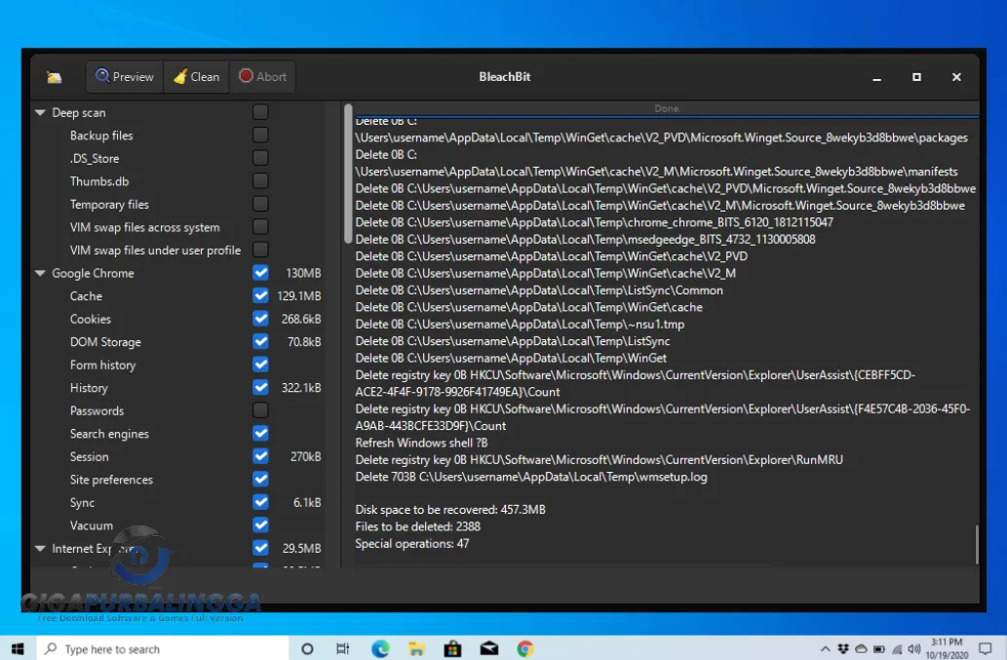The width and height of the screenshot is (1007, 660).
Task: Collapse the Internet Explorer group
Action: coord(41,548)
